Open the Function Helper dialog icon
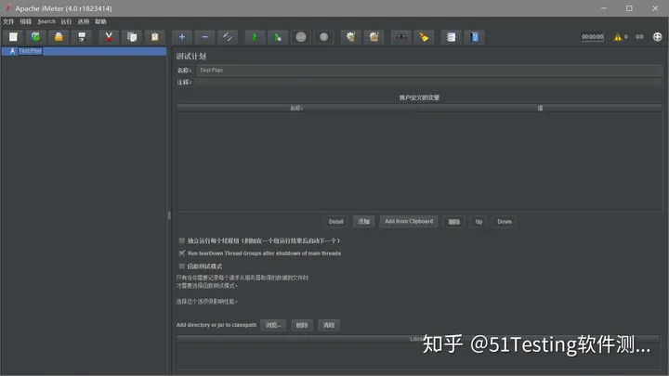 (451, 37)
